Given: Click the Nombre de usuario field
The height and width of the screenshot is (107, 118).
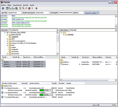Looking at the screenshot, I should click(x=42, y=13).
